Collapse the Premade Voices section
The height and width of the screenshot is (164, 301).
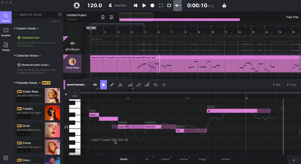(x=15, y=83)
